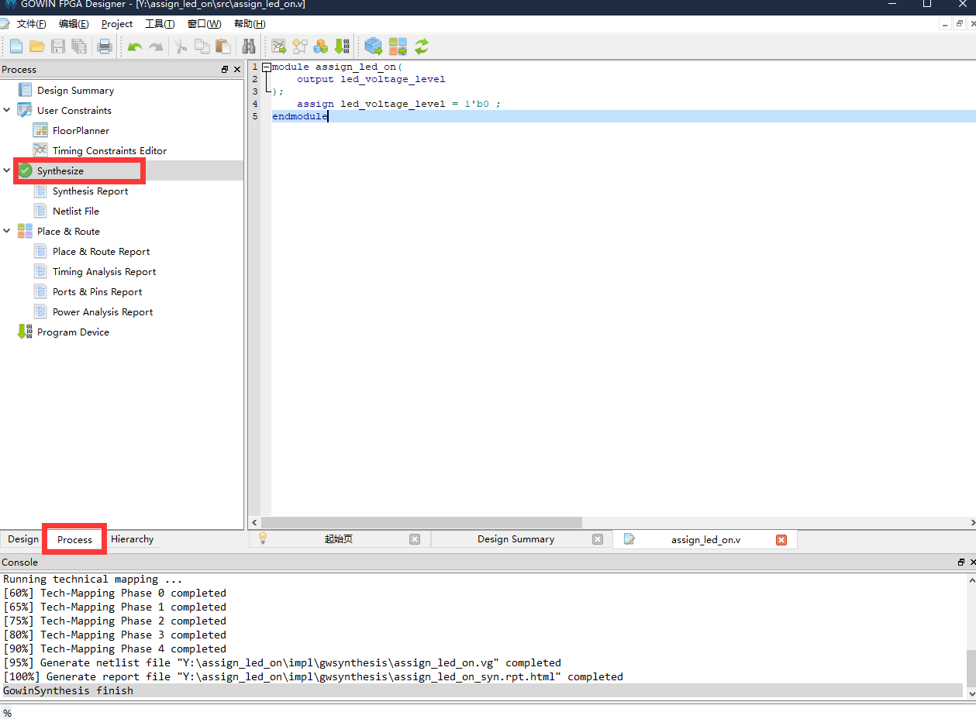Image resolution: width=976 pixels, height=719 pixels.
Task: Open Ports & Pins Report item
Action: 97,292
